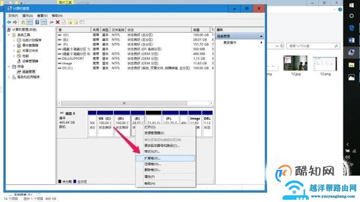Choose 扩展卷(X)... in the context menu

165,158
